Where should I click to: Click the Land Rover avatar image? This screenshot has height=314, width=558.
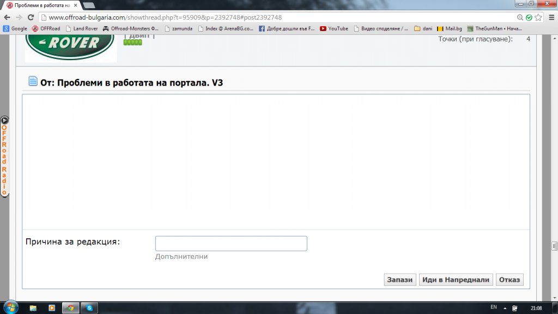[x=70, y=48]
